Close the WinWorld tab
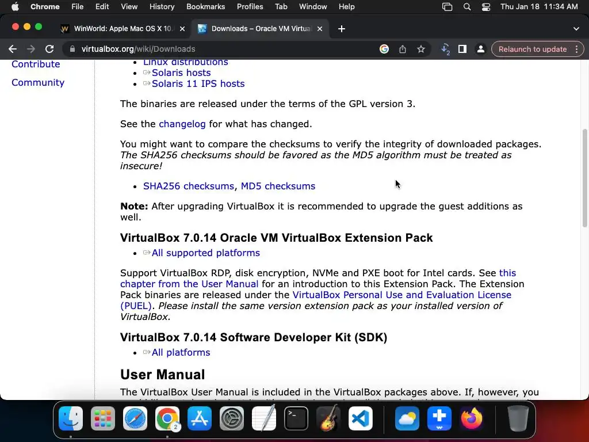This screenshot has height=442, width=589. coord(182,29)
